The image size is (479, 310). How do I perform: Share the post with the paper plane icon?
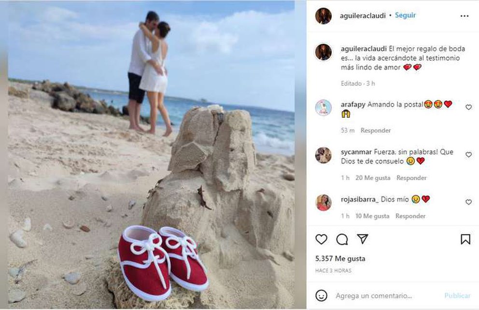(363, 239)
